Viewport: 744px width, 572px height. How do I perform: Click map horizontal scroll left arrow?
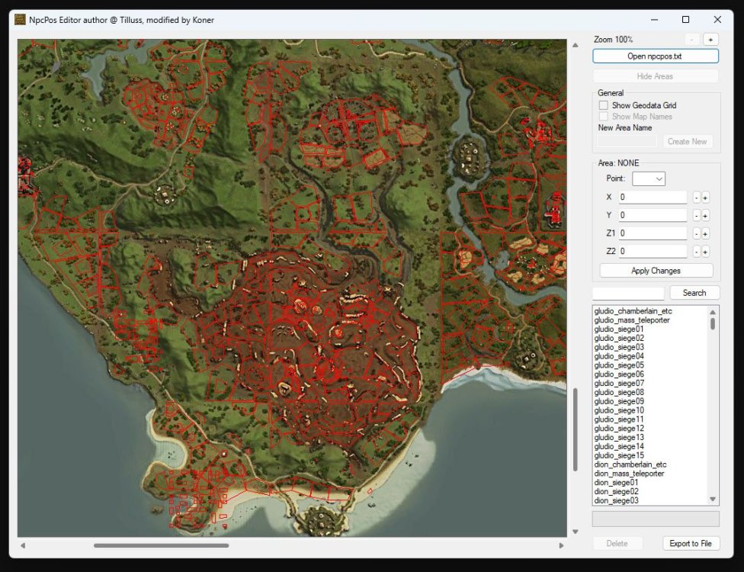click(23, 545)
